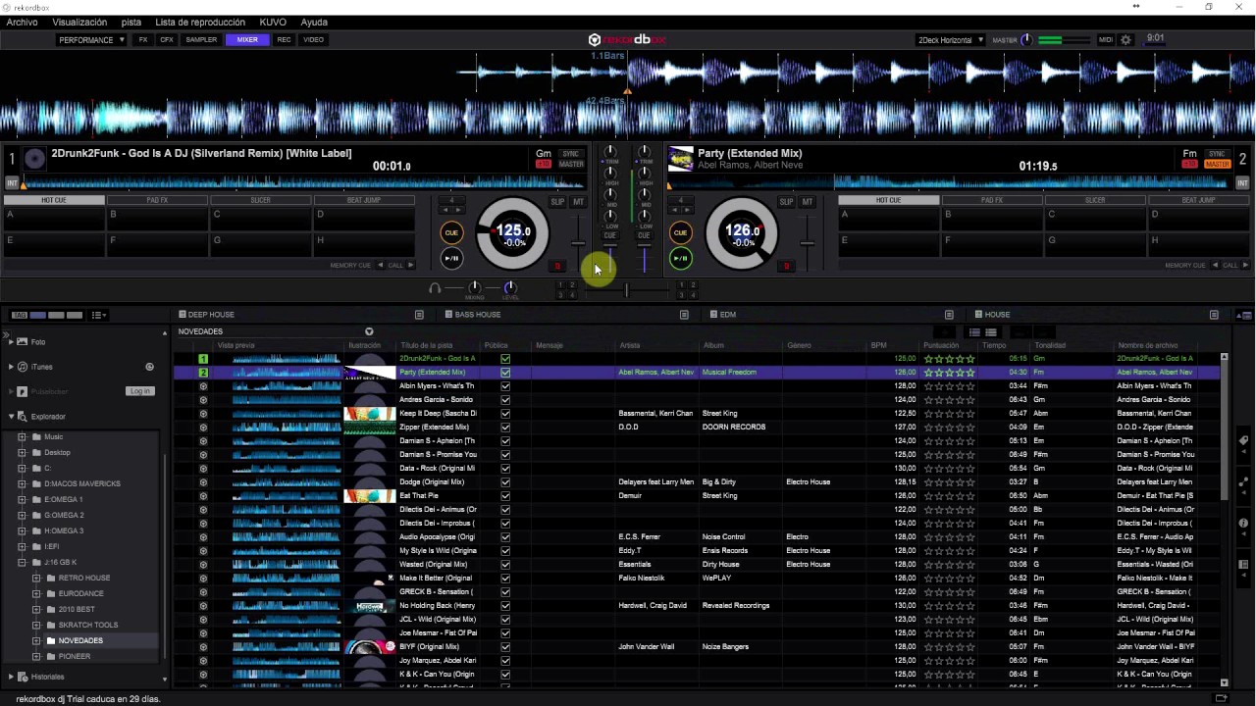Open the Lista de reproducción menu

(200, 22)
